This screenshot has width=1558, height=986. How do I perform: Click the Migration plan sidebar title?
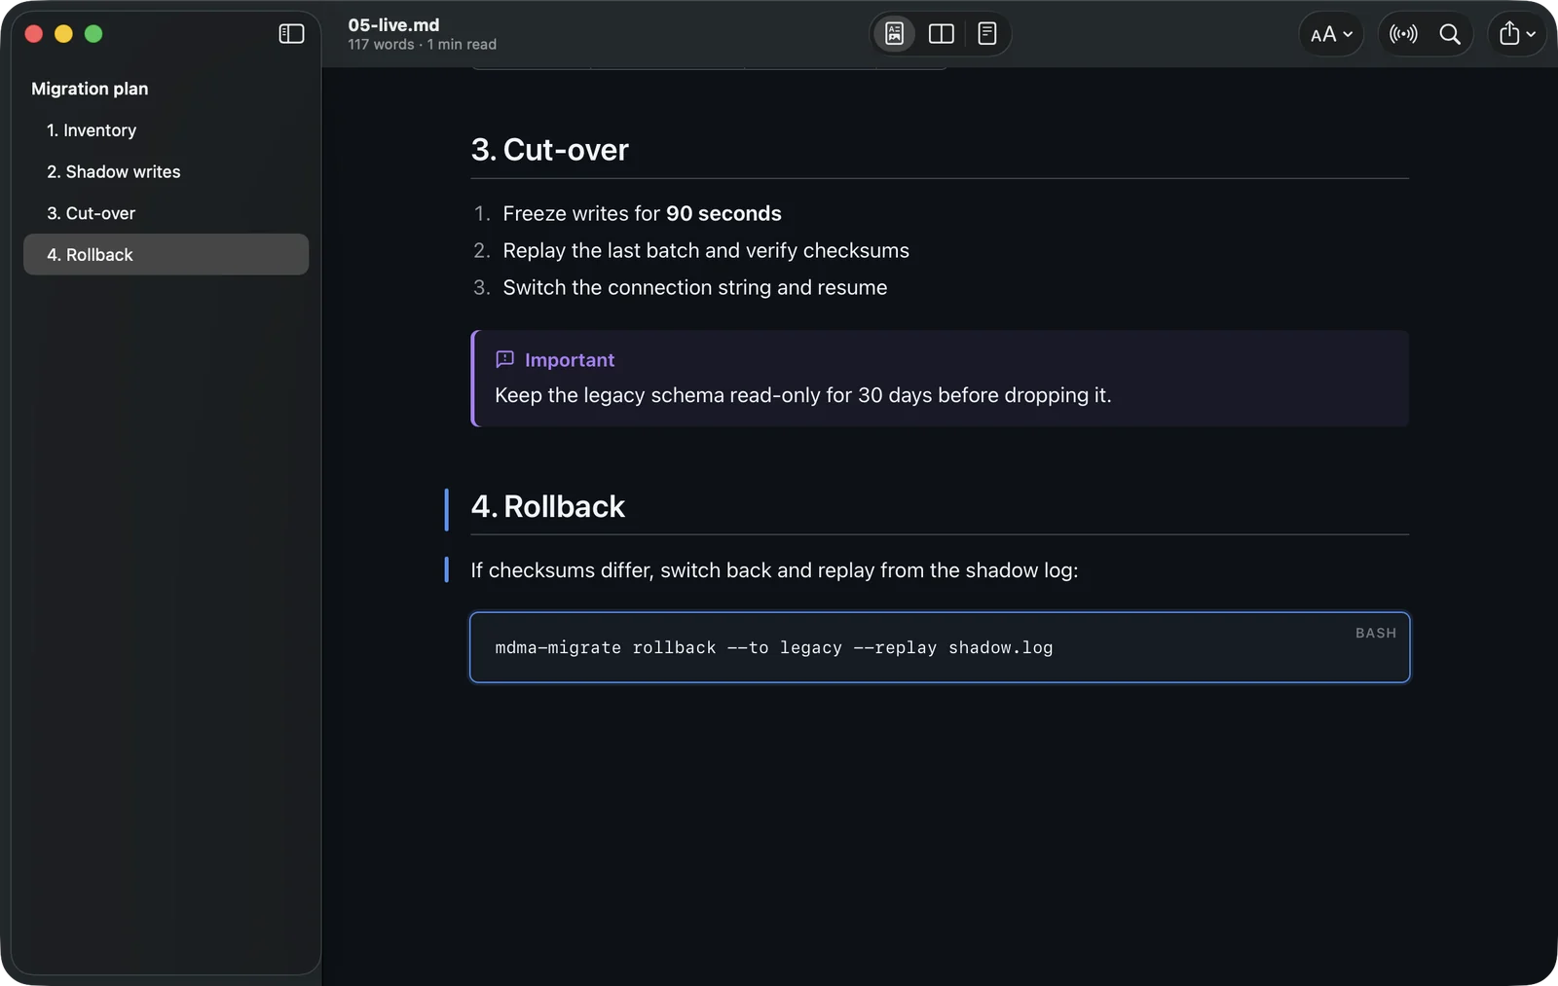click(x=90, y=89)
